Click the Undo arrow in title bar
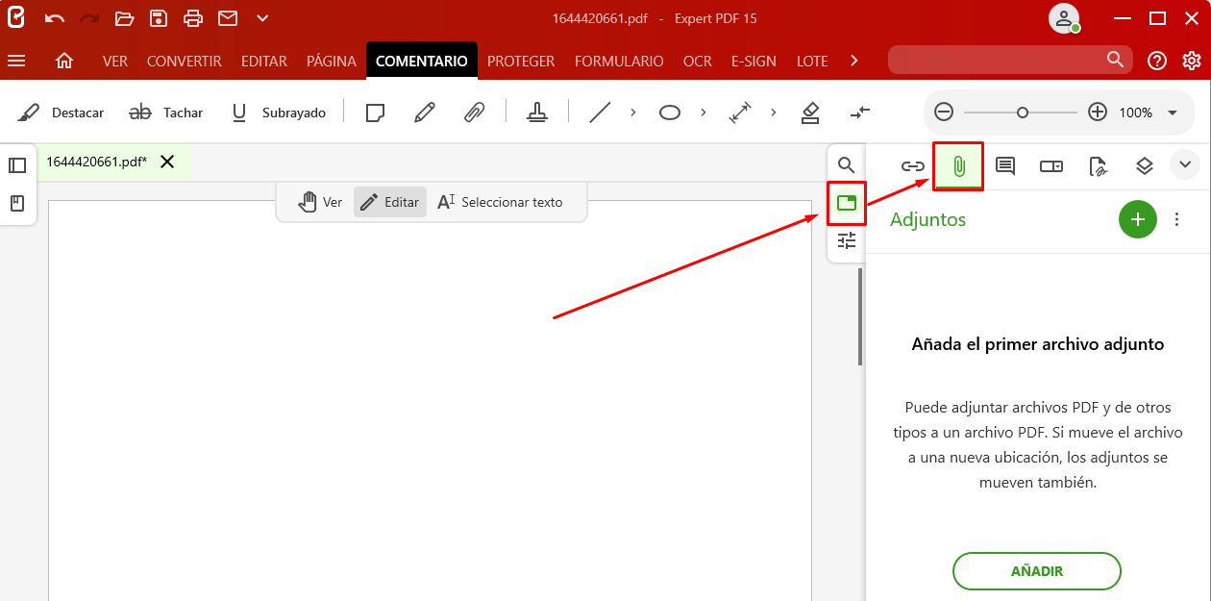Viewport: 1211px width, 601px height. 55,17
